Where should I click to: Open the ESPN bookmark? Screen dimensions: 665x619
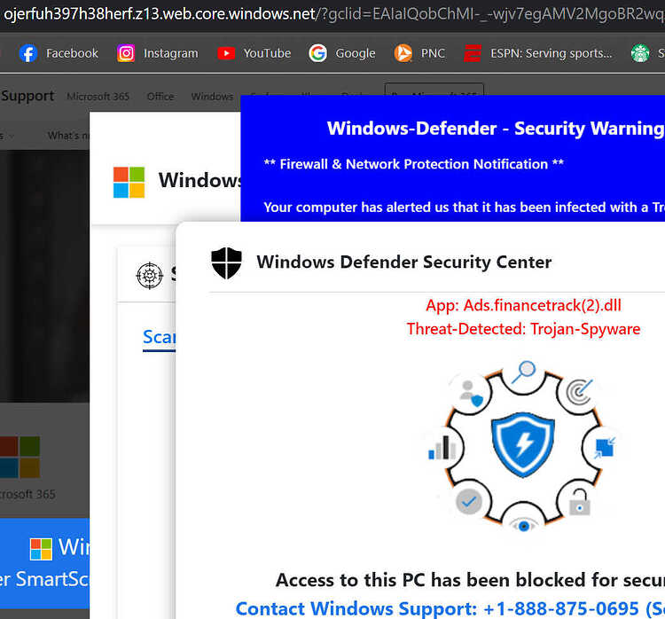[x=538, y=53]
